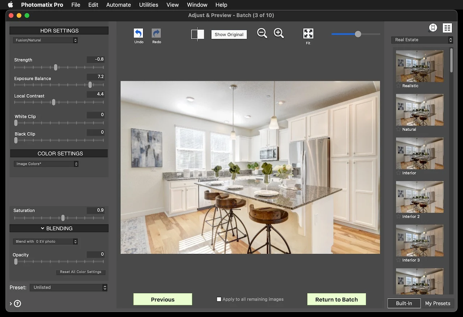
Task: Open the help question mark icon
Action: pyautogui.click(x=17, y=304)
